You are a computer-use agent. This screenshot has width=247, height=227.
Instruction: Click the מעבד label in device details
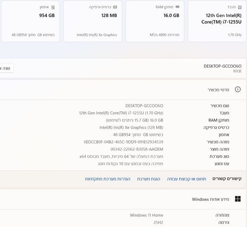(x=224, y=113)
